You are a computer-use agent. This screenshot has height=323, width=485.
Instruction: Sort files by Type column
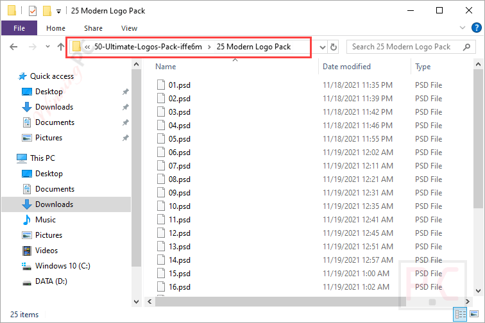click(x=423, y=67)
